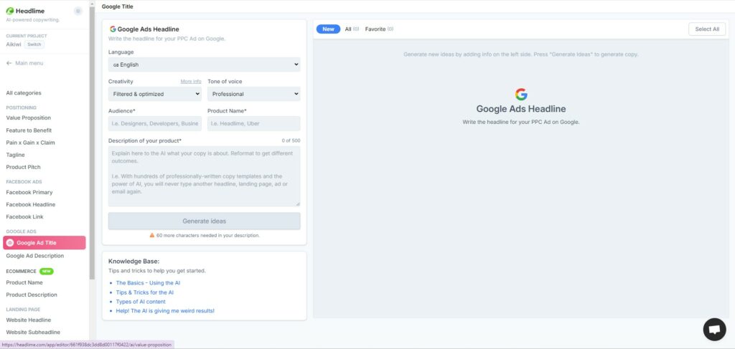Open the settings gear beside Headlime

point(78,11)
